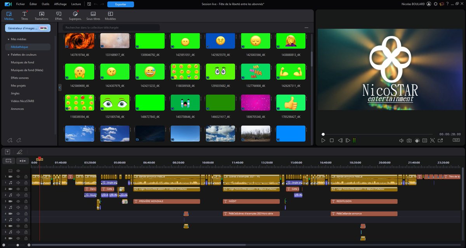The width and height of the screenshot is (466, 248).
Task: Mute audio track 1 speaker
Action: click(18, 183)
